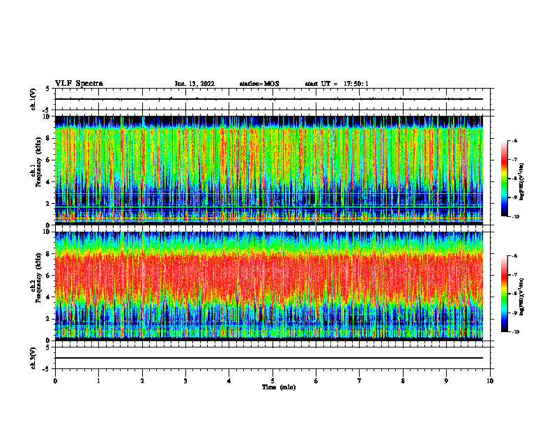
Task: Click the ch.1 color bar PSD unit label
Action: point(522,182)
